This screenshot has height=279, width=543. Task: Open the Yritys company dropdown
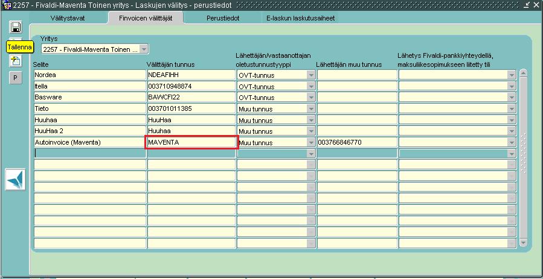point(144,49)
